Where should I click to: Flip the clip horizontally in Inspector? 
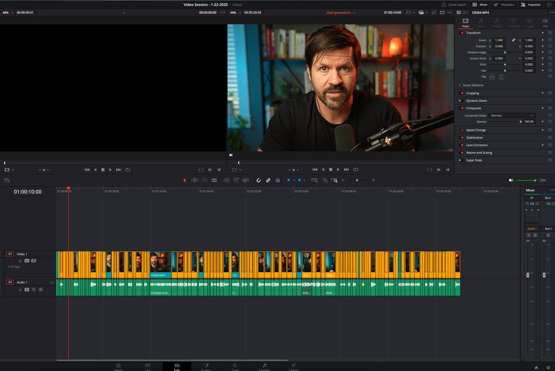coord(492,77)
